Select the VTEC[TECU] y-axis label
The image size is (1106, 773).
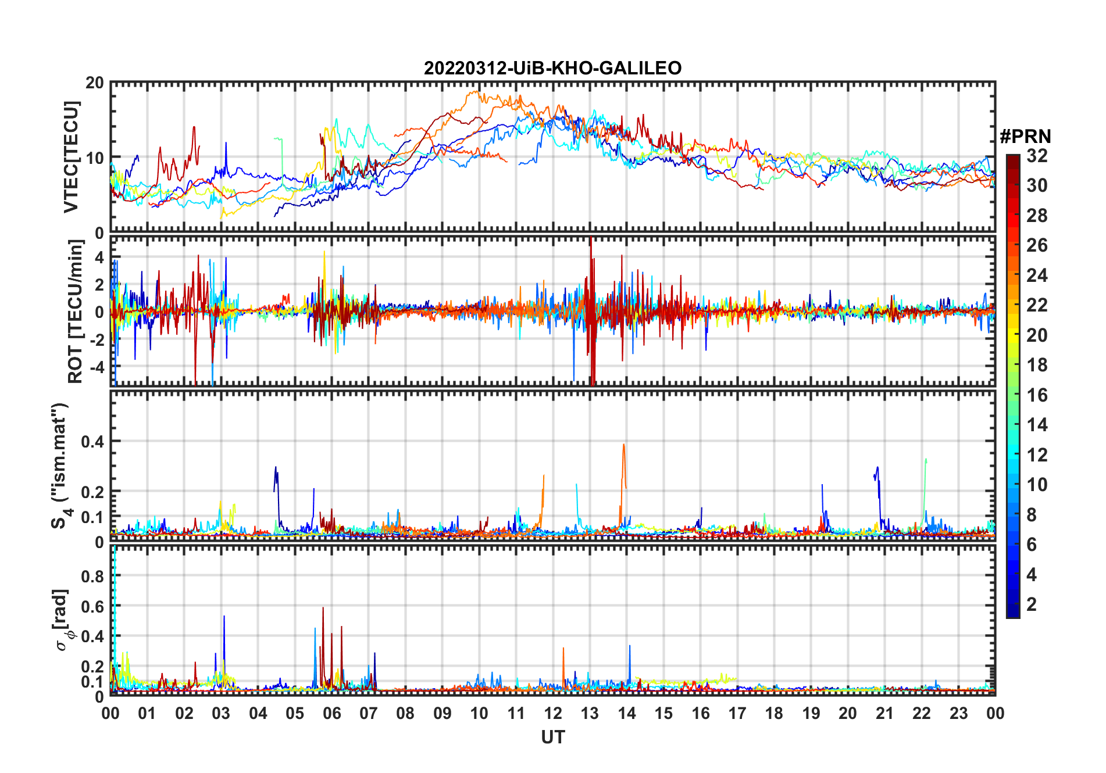(71, 158)
